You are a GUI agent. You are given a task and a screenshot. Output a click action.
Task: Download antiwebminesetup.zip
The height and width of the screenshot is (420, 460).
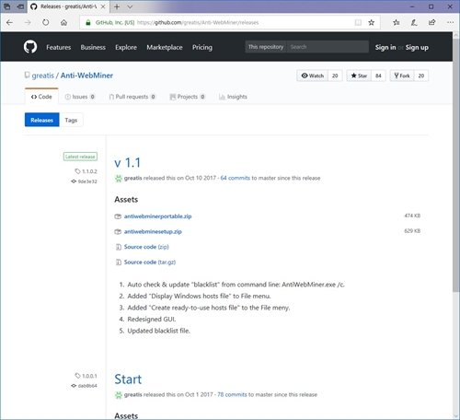tap(153, 231)
